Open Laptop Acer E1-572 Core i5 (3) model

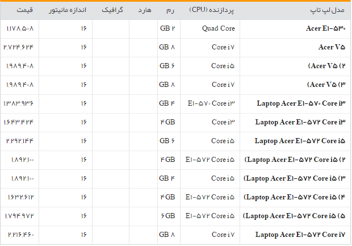294,178
